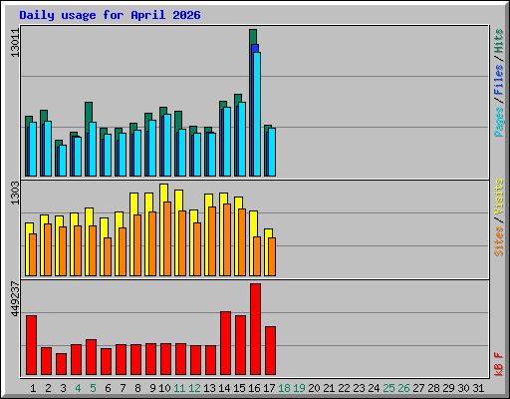Click day 14 on the x-axis
Viewport: 510px width, 399px height.
pyautogui.click(x=224, y=388)
